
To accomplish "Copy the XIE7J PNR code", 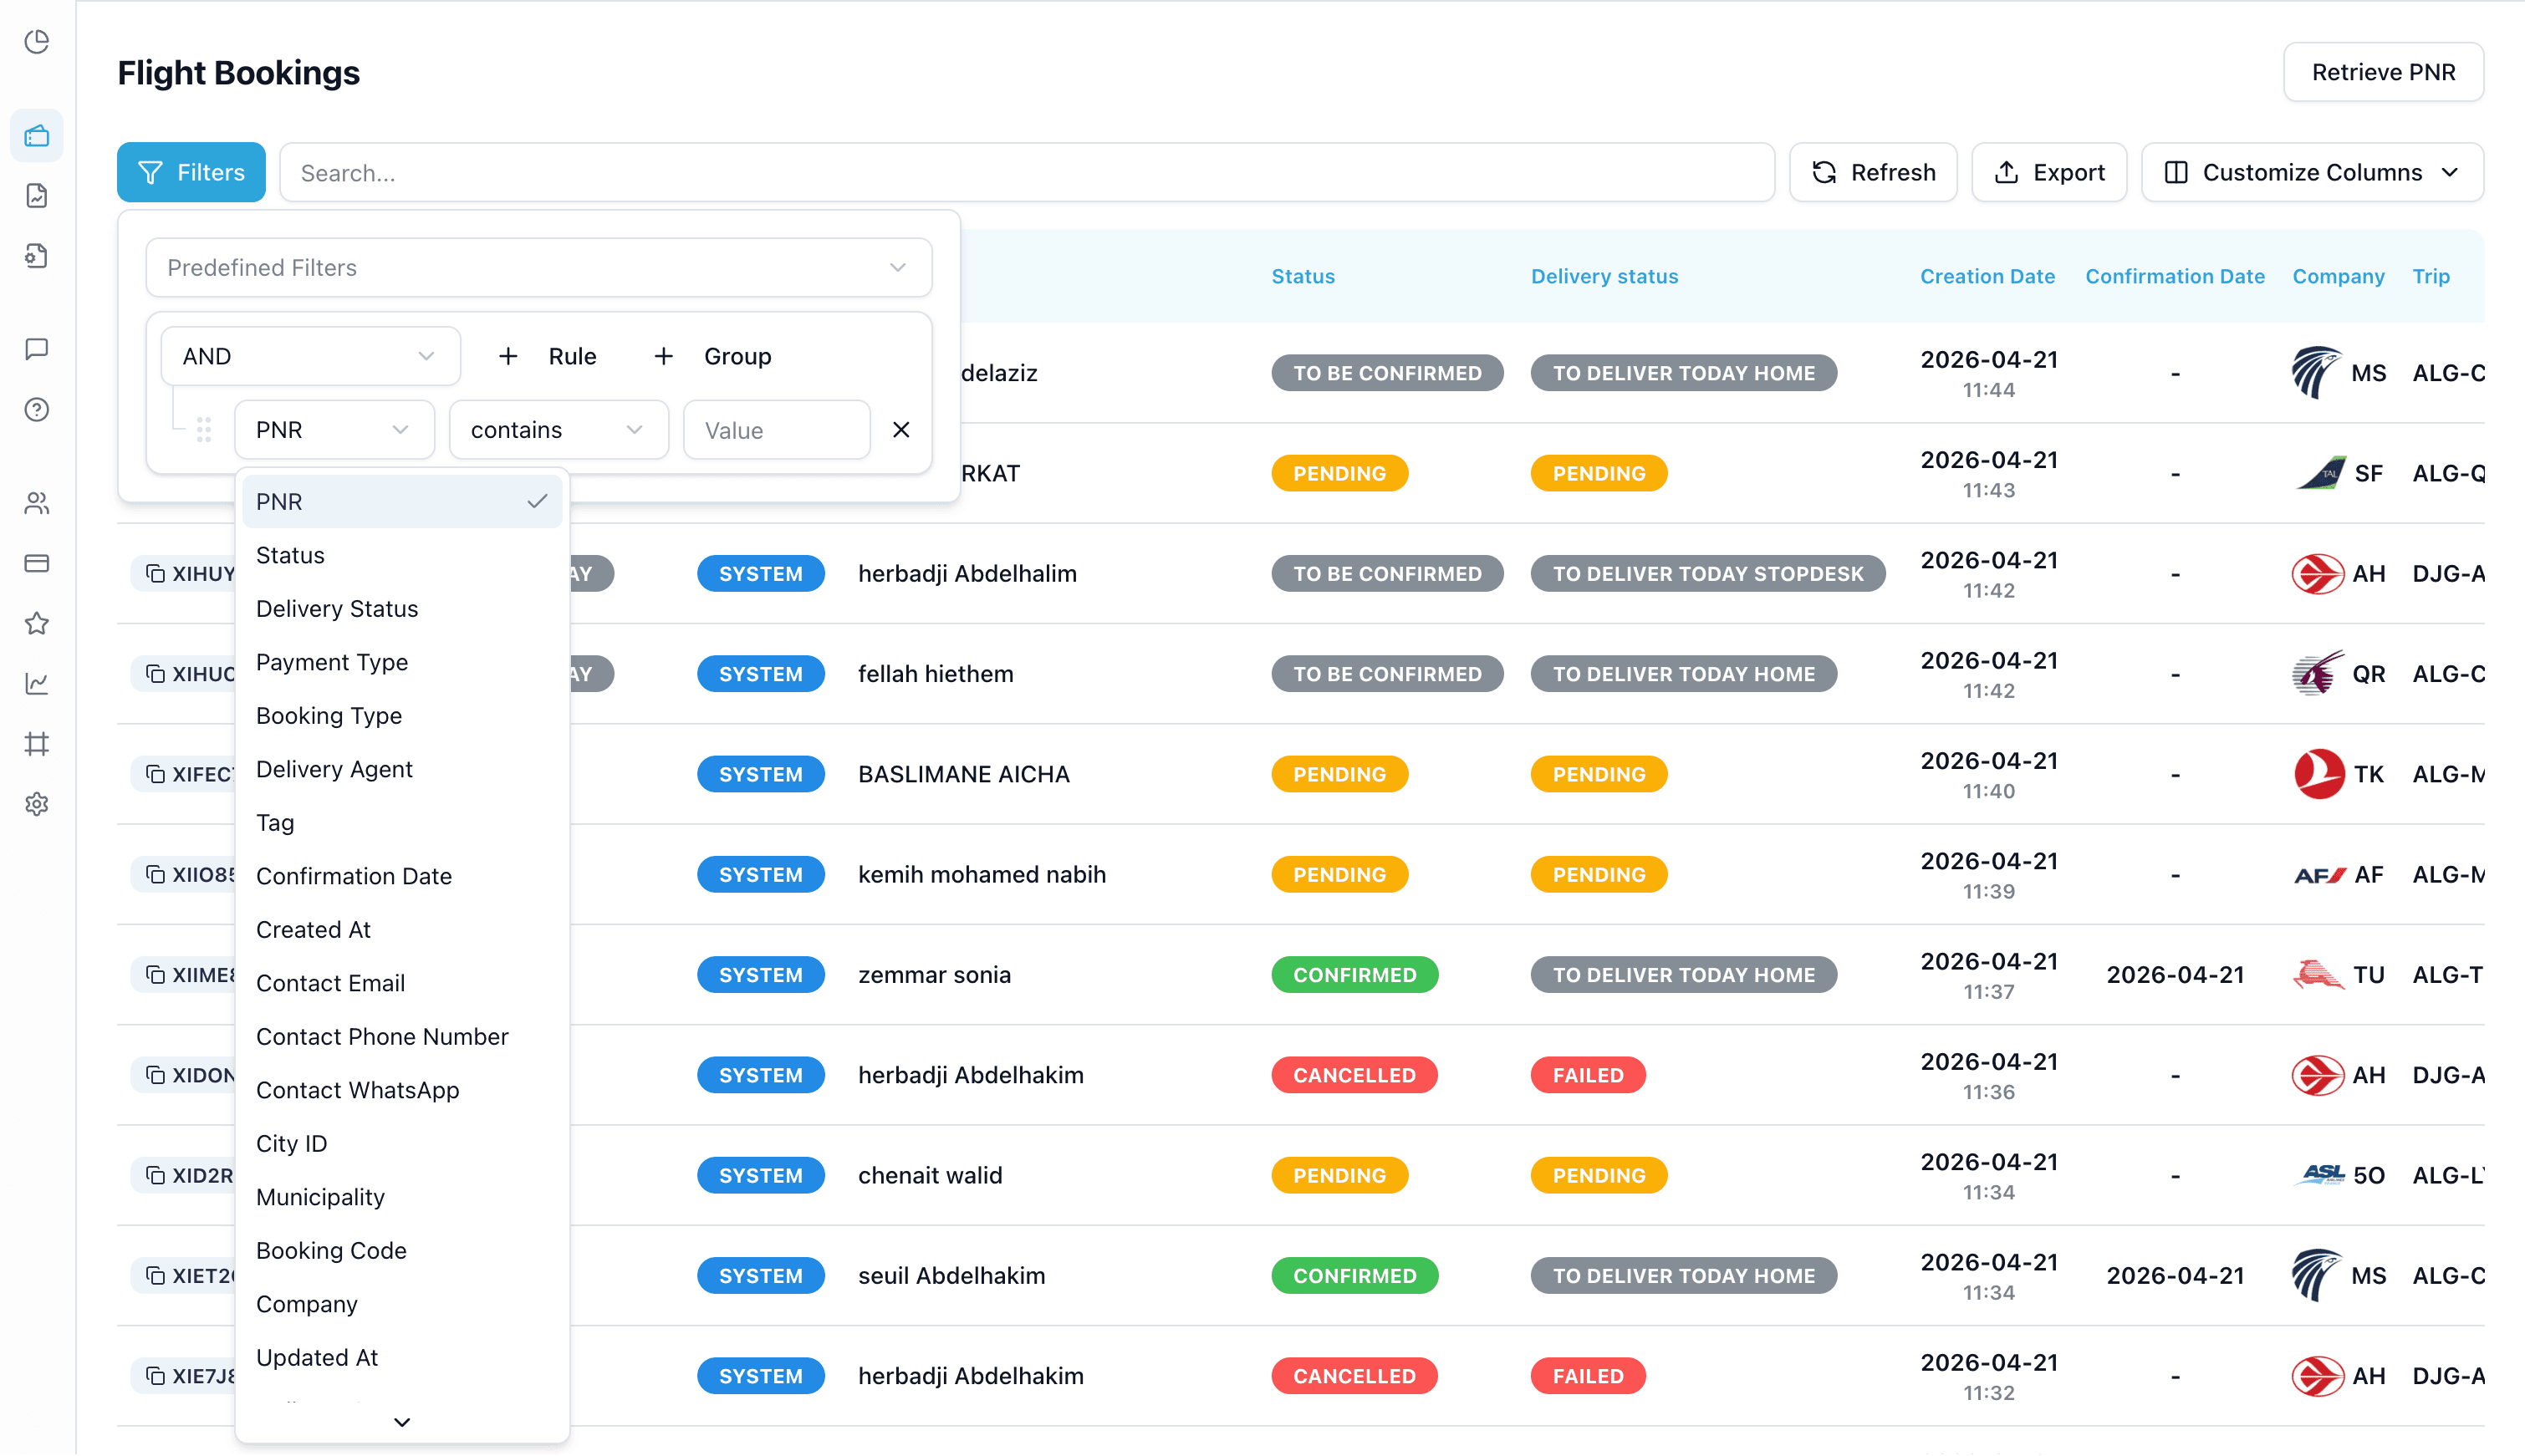I will point(155,1376).
